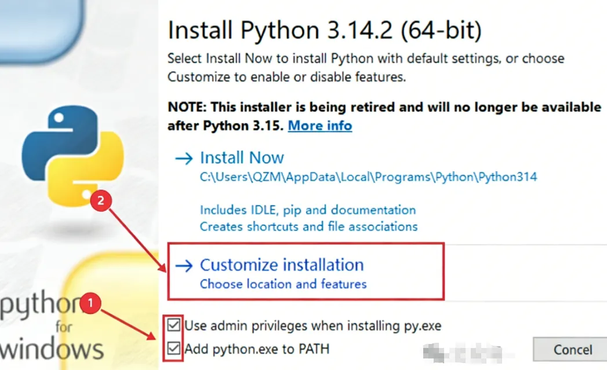Image resolution: width=607 pixels, height=370 pixels.
Task: Click the bold NOTE about the installer retiring
Action: point(384,107)
